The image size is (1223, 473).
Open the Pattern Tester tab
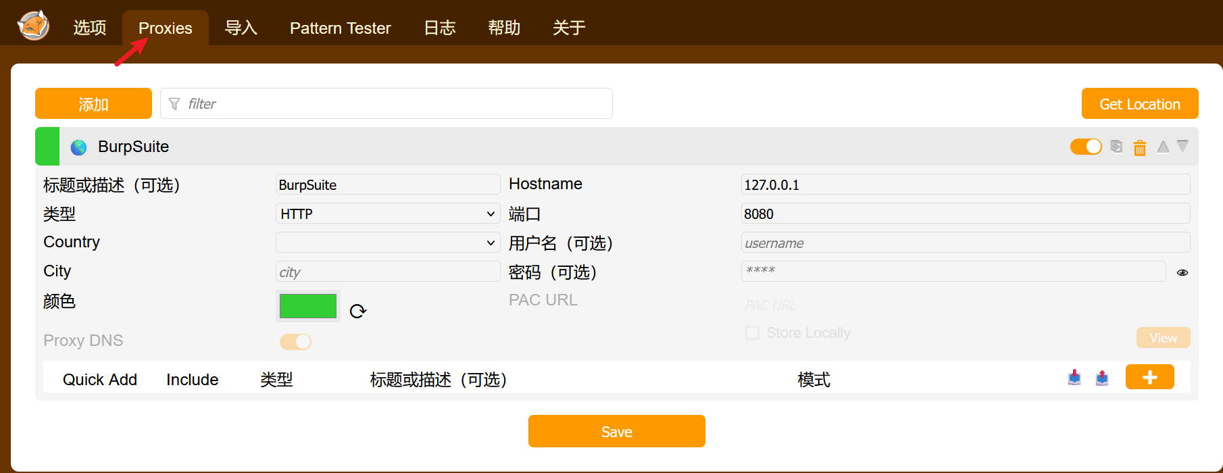coord(340,28)
